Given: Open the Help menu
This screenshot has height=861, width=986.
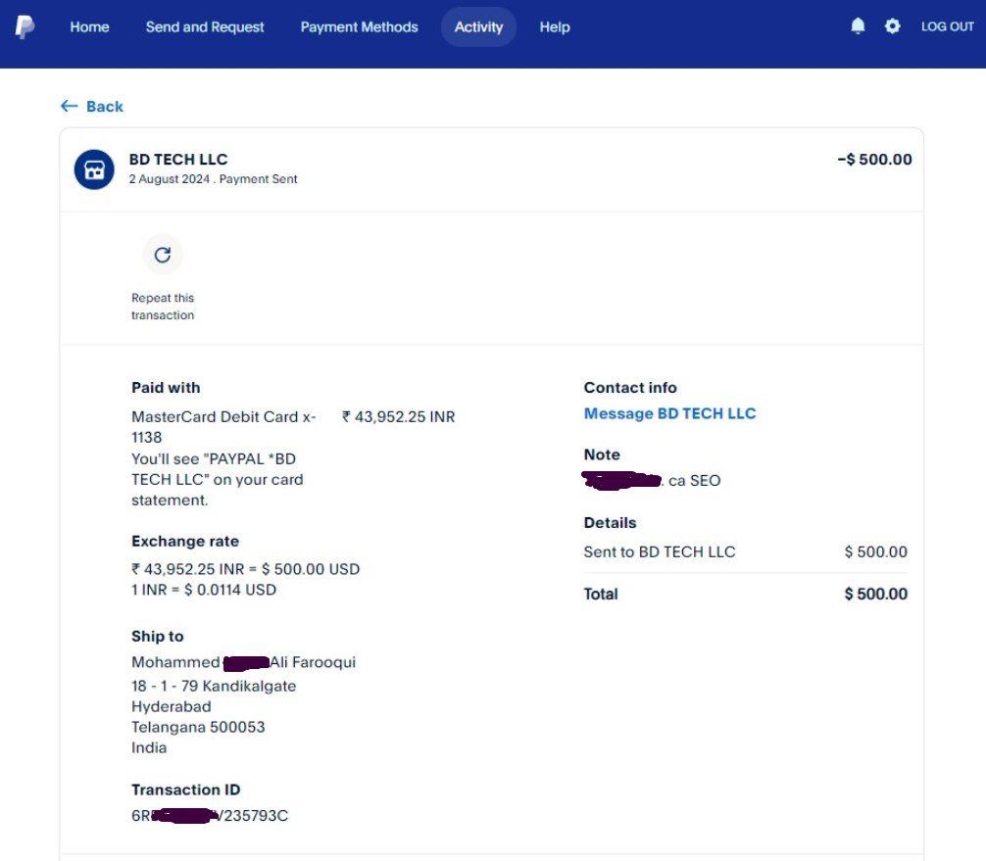Looking at the screenshot, I should 555,27.
